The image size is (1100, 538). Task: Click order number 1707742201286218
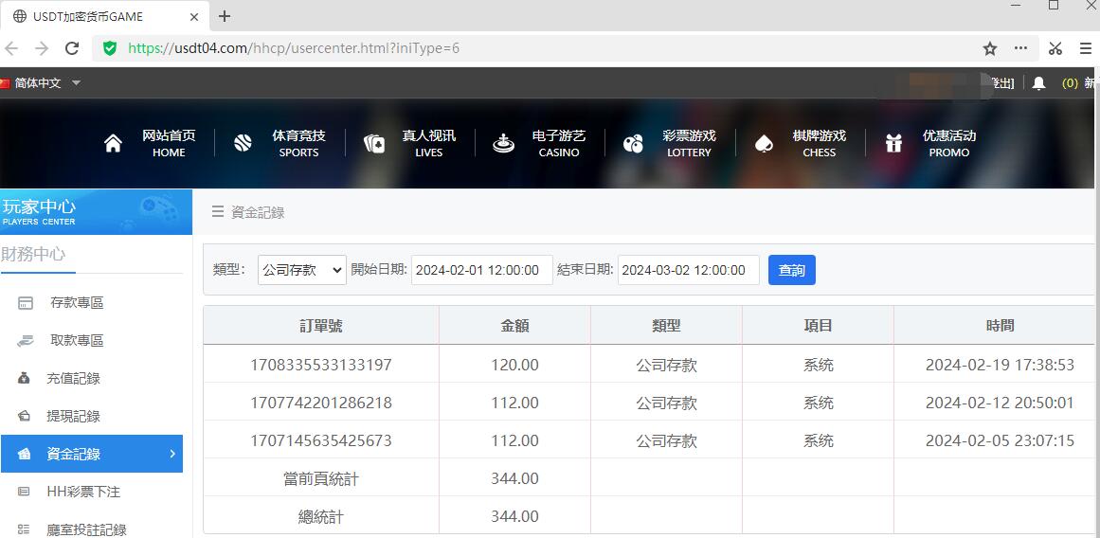(x=321, y=403)
